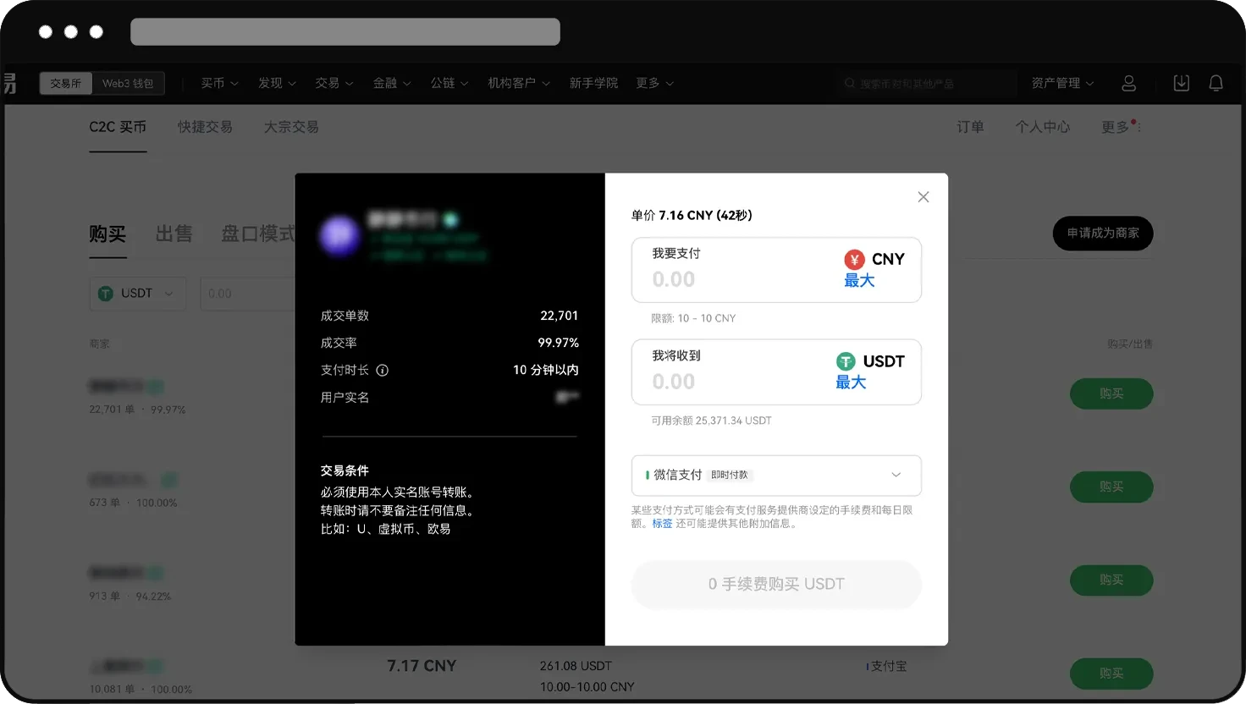Open the 新手学院 menu item
Viewport: 1246px width, 704px height.
click(x=594, y=83)
